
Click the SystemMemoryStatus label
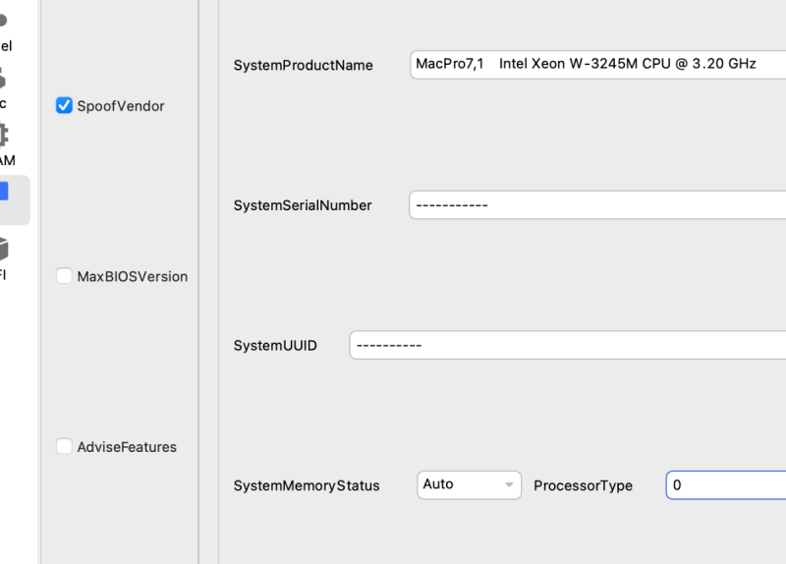(x=307, y=485)
